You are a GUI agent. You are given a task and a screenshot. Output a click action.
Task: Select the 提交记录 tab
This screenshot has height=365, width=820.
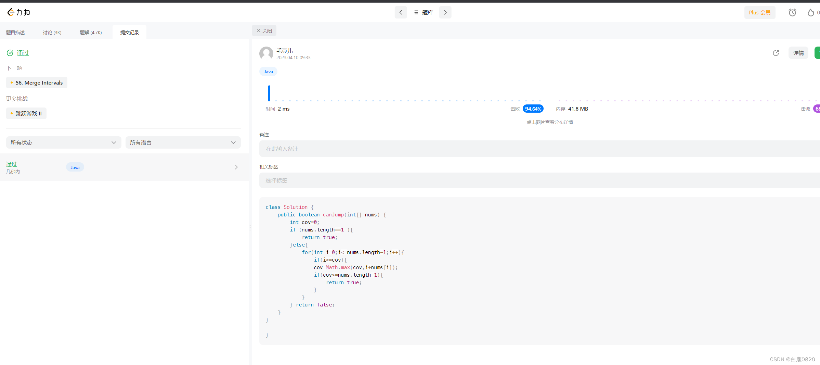[130, 33]
